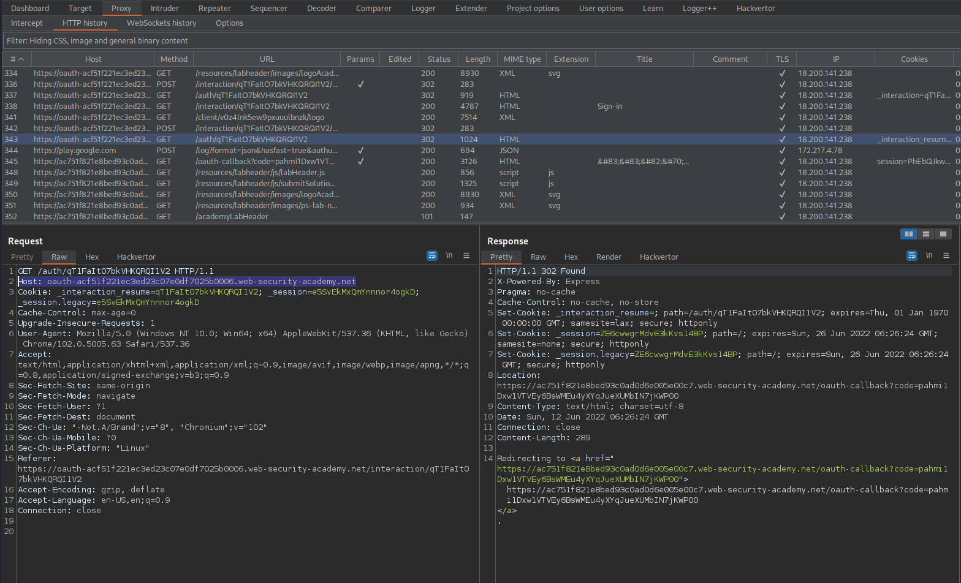The height and width of the screenshot is (583, 961).
Task: Open Response panel hamburger options menu
Action: (946, 256)
